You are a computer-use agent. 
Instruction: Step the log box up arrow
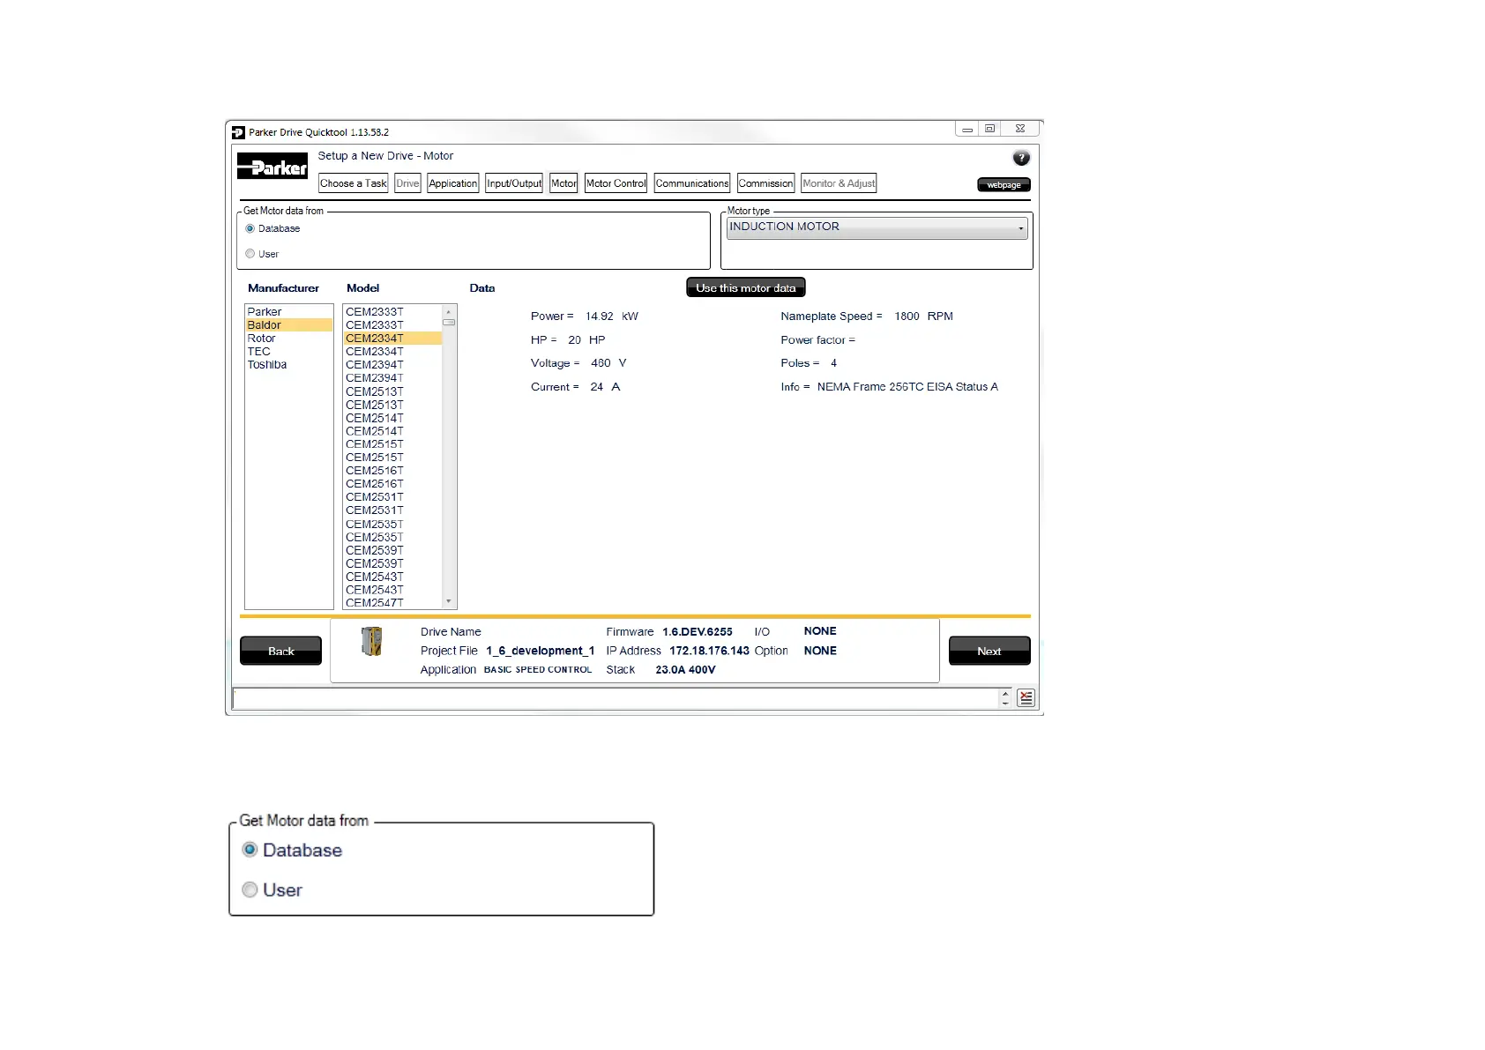pos(1005,694)
